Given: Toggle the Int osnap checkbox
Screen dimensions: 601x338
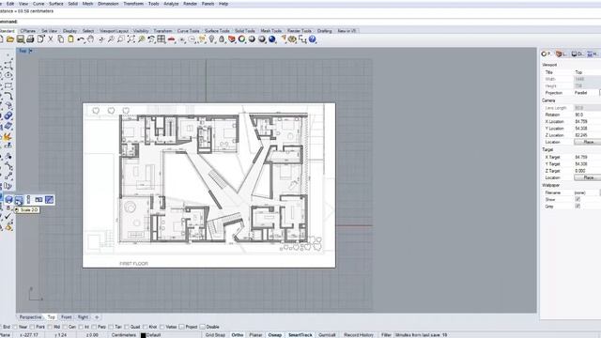Looking at the screenshot, I should [81, 327].
